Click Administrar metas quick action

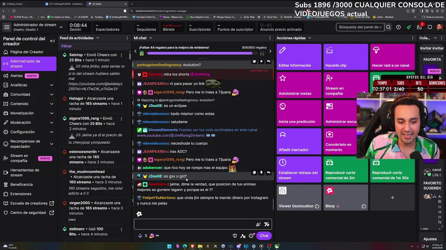(299, 85)
